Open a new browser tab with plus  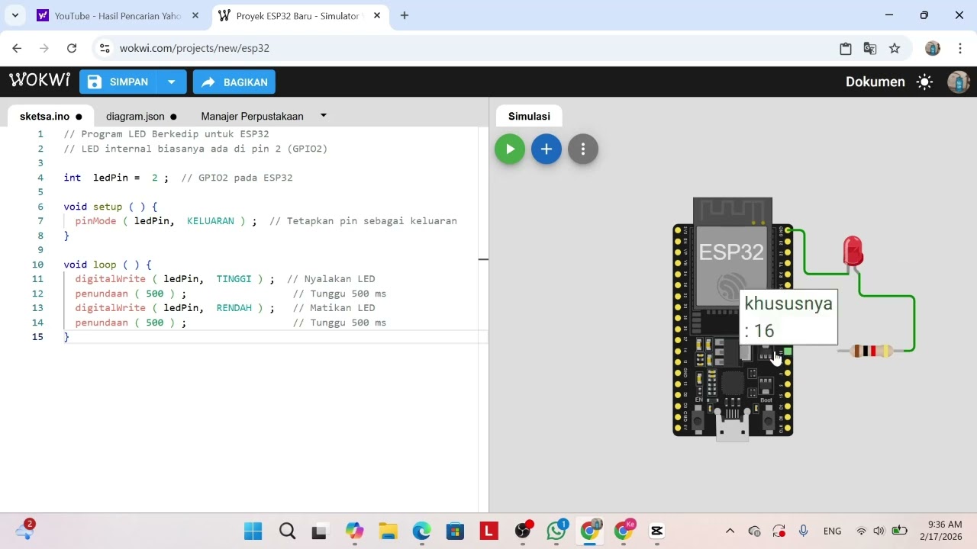pos(405,15)
